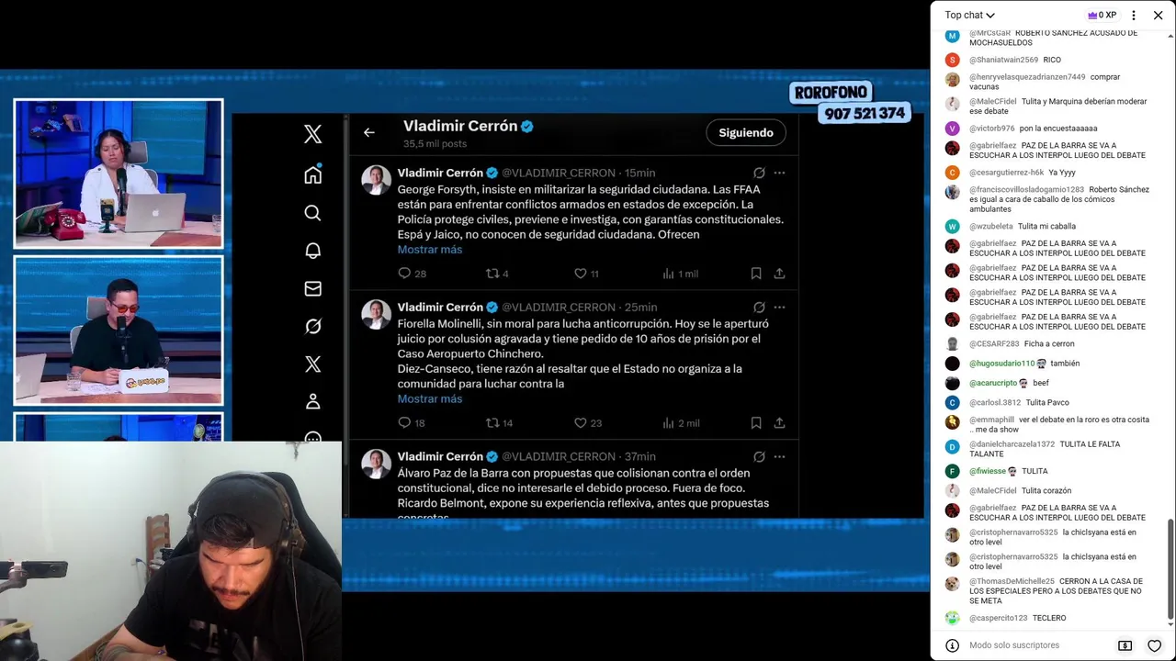Open the chat three-dot menu
Image resolution: width=1176 pixels, height=661 pixels.
coord(1133,15)
